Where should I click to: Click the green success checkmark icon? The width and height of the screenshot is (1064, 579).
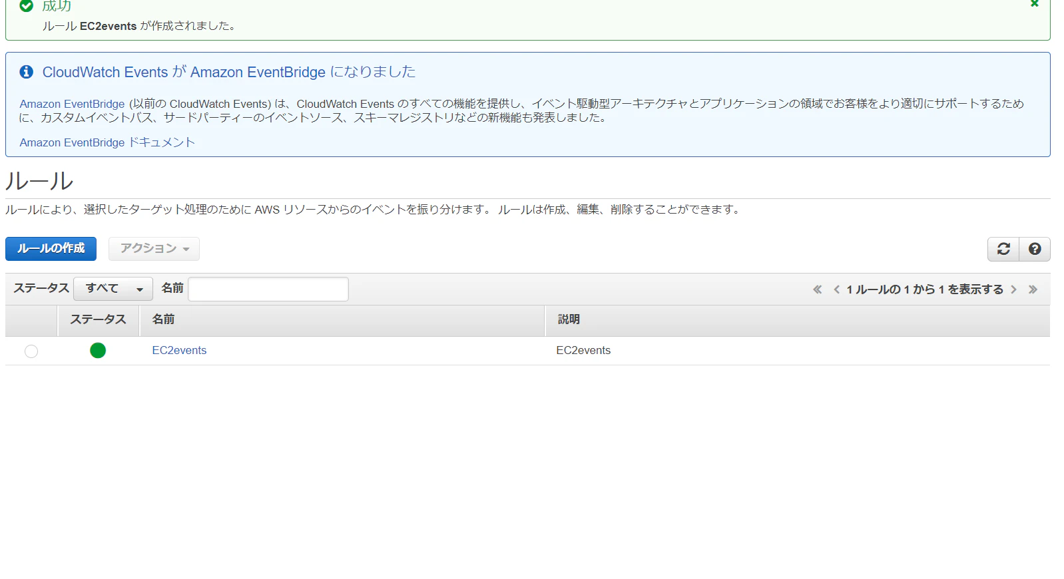click(x=26, y=5)
